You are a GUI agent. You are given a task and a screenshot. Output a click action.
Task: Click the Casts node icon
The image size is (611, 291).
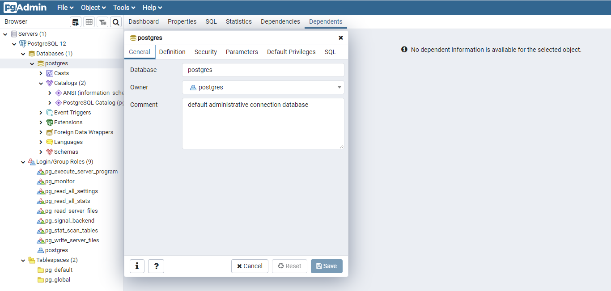pyautogui.click(x=50, y=73)
